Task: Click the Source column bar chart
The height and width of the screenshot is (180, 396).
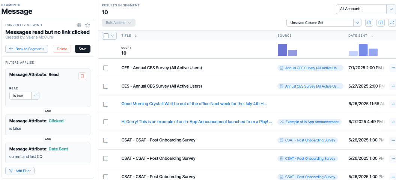Action: point(288,50)
